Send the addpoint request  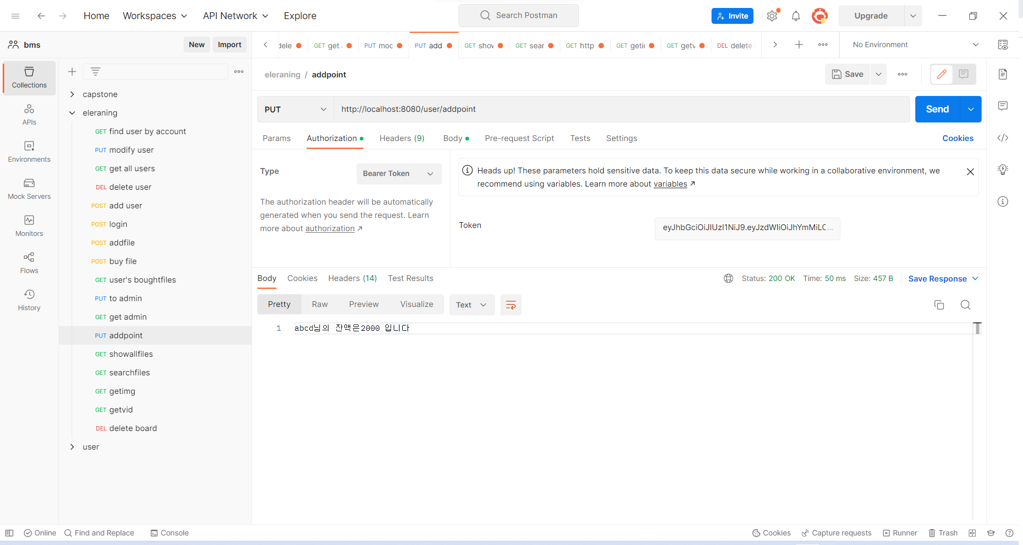click(x=937, y=109)
